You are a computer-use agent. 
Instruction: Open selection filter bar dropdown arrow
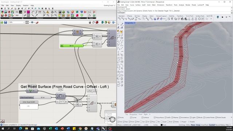tap(232, 118)
